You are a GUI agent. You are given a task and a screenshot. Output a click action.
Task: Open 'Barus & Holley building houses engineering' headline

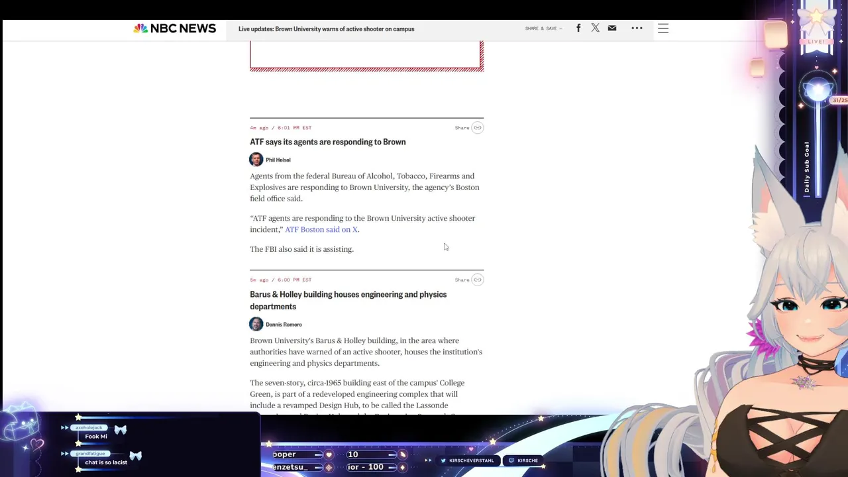(348, 300)
